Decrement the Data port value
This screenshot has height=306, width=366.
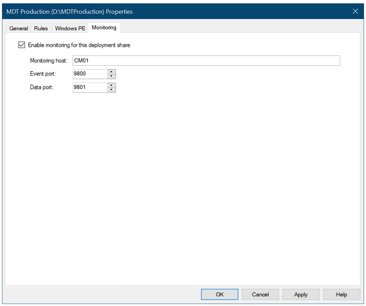[112, 90]
